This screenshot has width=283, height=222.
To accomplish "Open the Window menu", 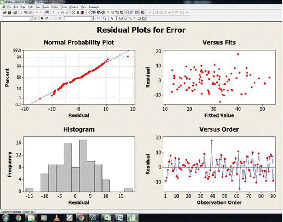I will click(x=73, y=7).
